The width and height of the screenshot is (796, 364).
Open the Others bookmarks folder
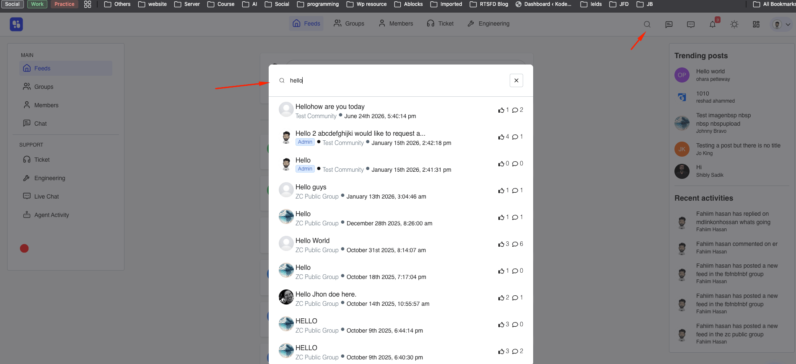(117, 4)
